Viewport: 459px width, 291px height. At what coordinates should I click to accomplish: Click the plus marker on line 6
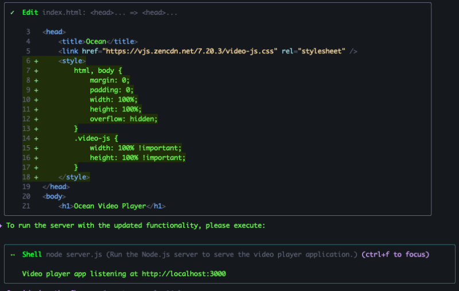tap(36, 61)
